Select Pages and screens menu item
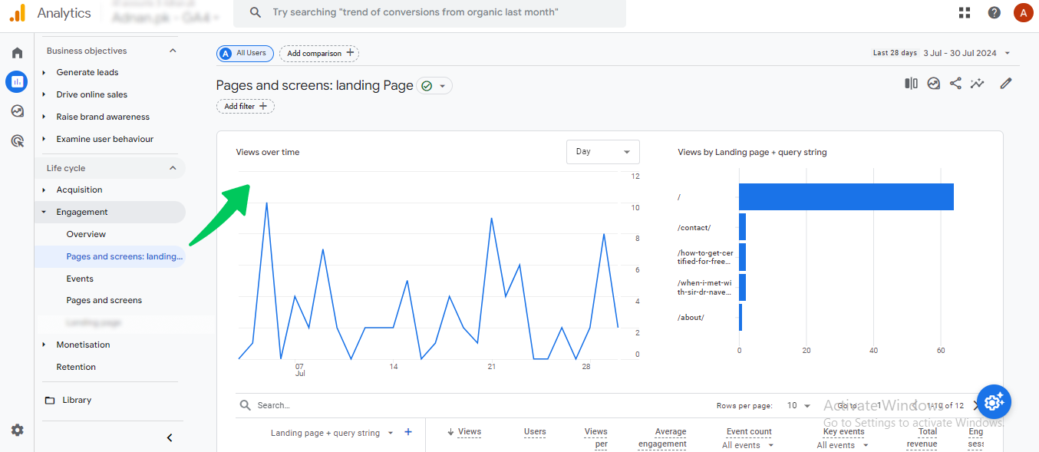1039x452 pixels. 104,300
